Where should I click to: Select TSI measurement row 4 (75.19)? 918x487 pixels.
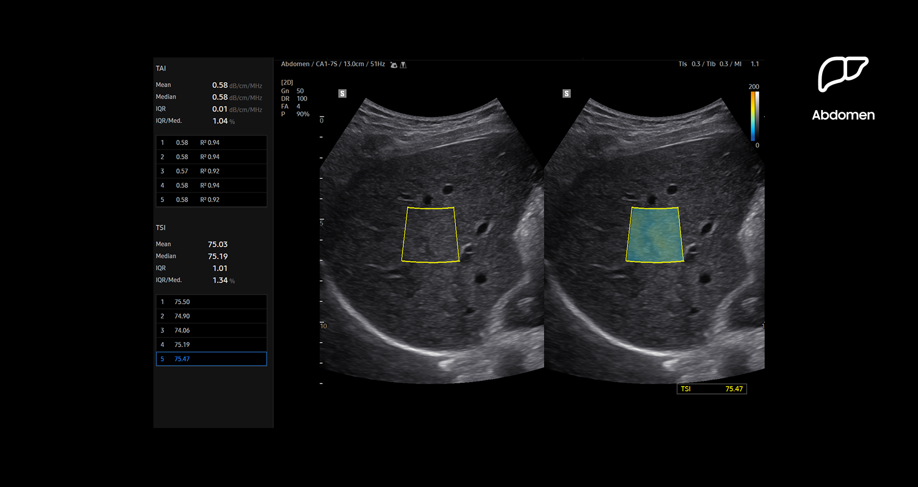click(x=211, y=345)
